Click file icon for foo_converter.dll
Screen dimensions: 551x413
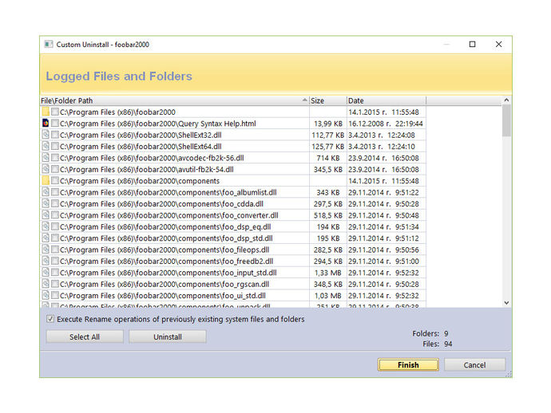pos(46,215)
